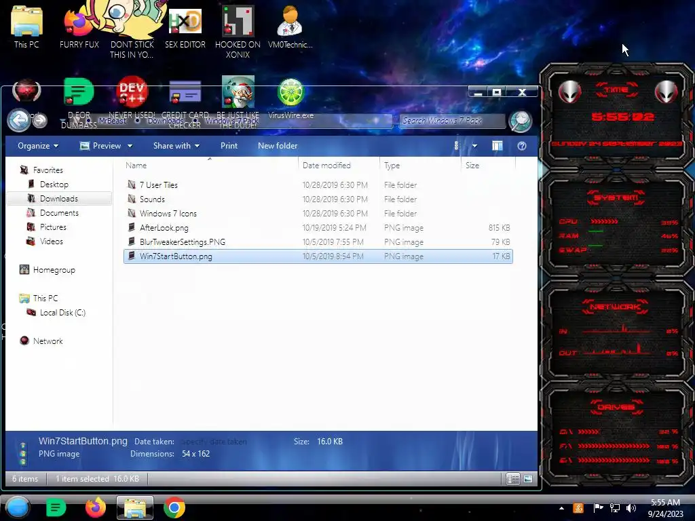Select Desktop in navigation pane
695x521 pixels.
(x=54, y=185)
